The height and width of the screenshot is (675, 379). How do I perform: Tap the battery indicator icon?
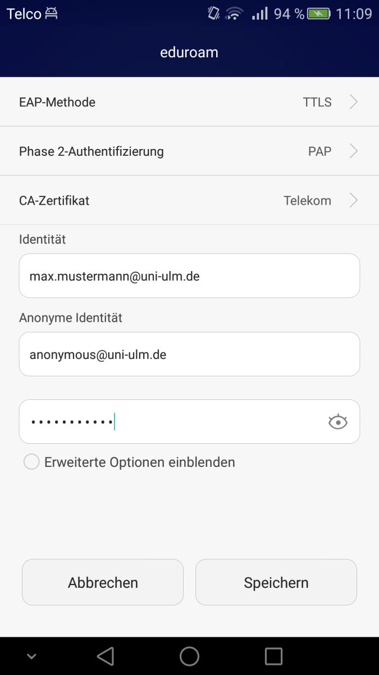tap(318, 13)
